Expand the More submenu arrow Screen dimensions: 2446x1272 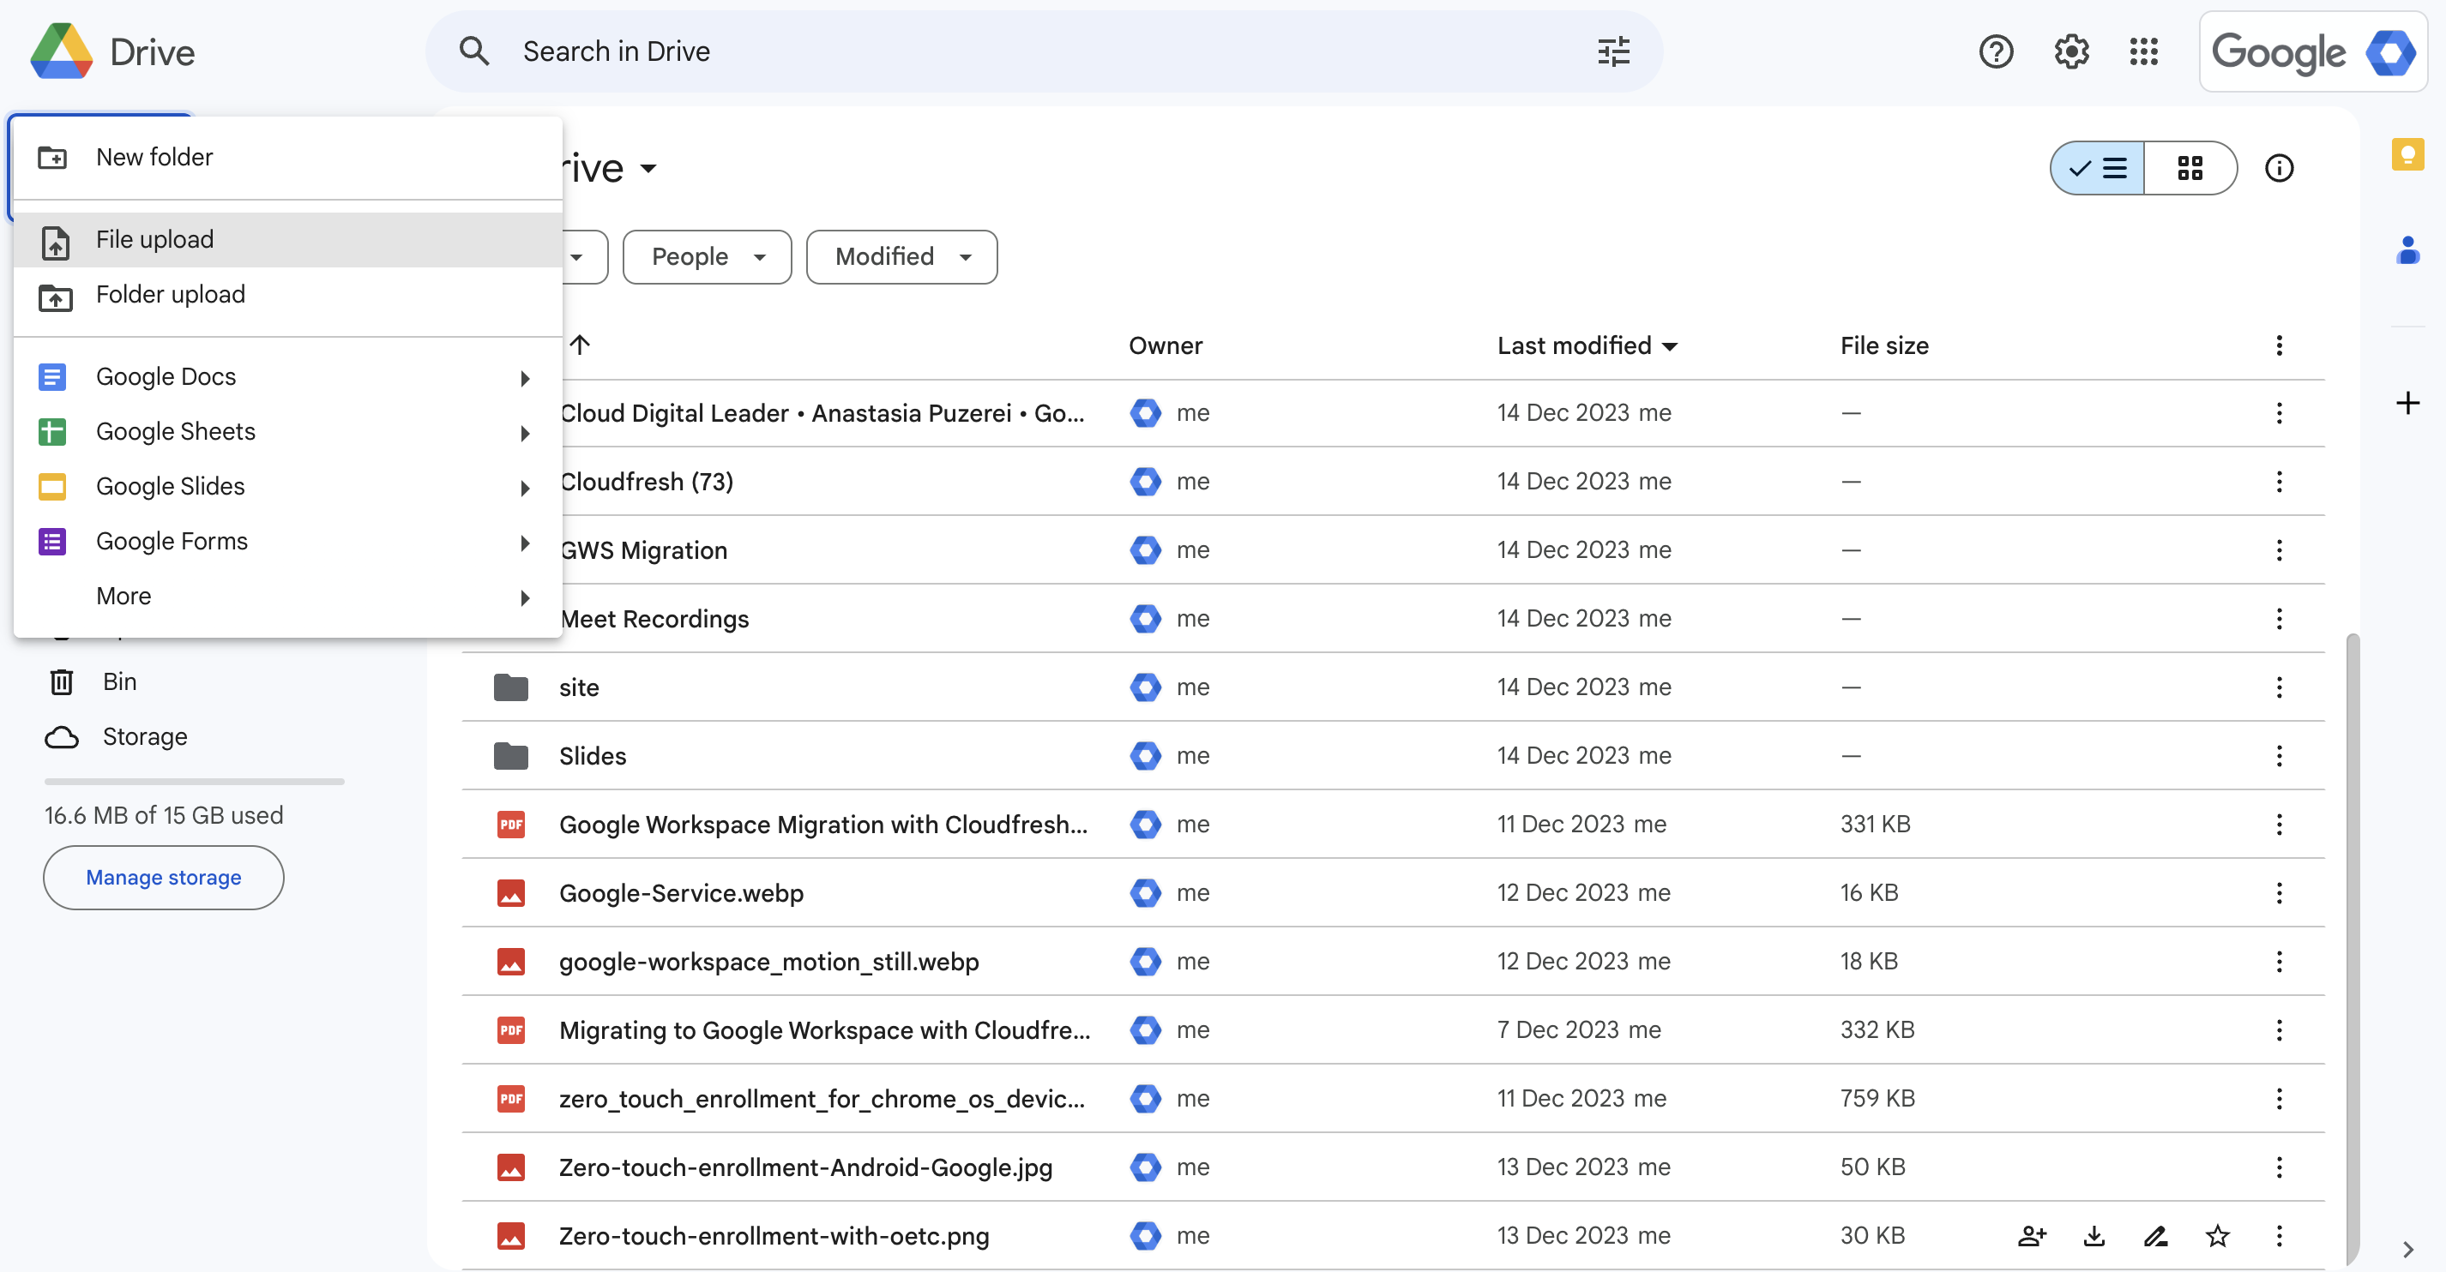524,597
